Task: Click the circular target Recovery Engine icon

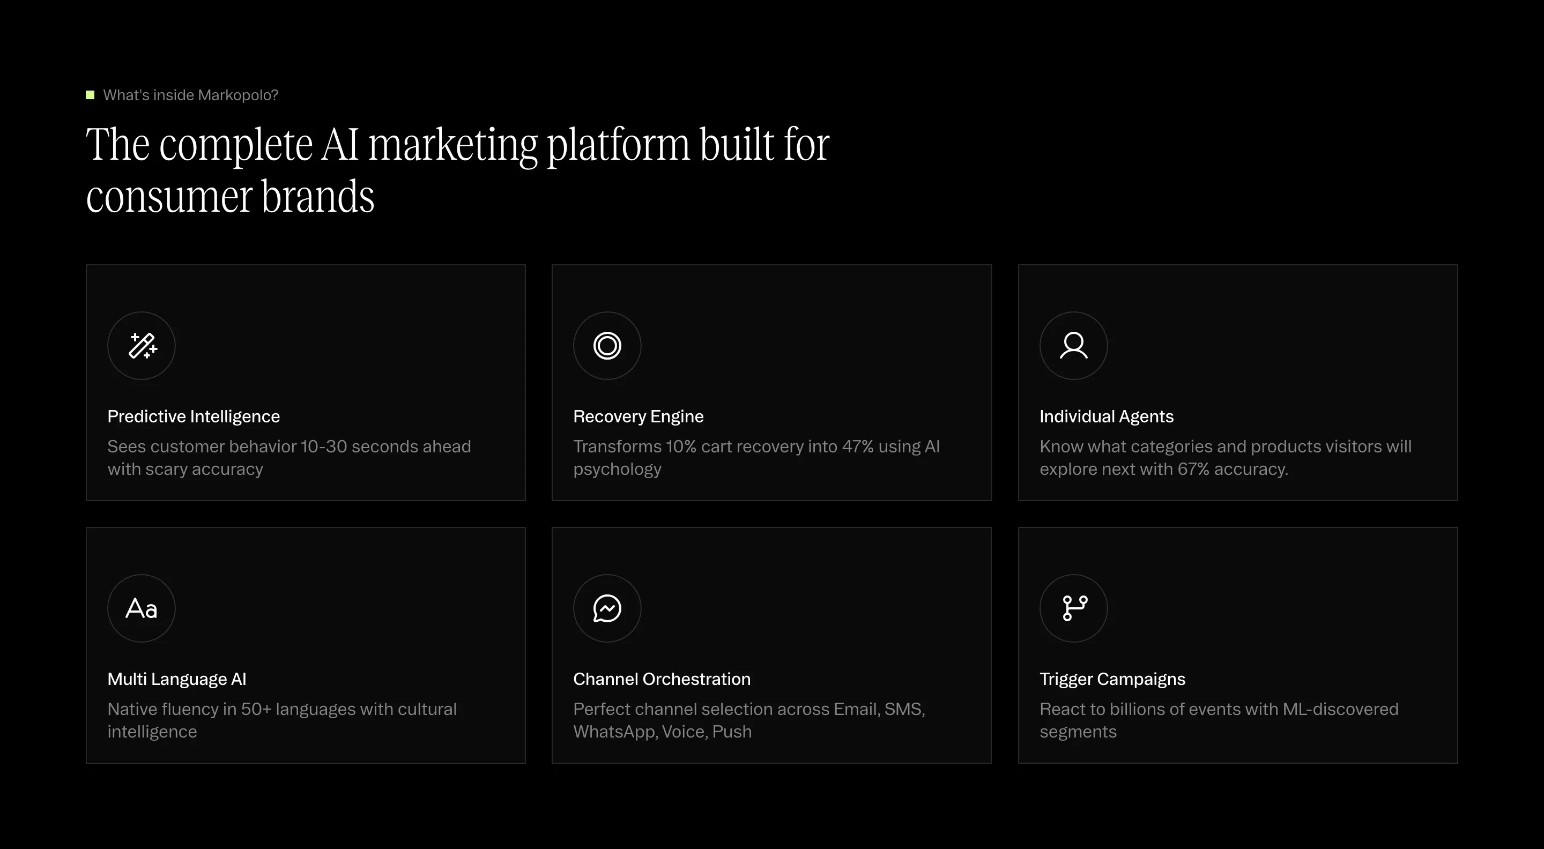Action: tap(606, 346)
